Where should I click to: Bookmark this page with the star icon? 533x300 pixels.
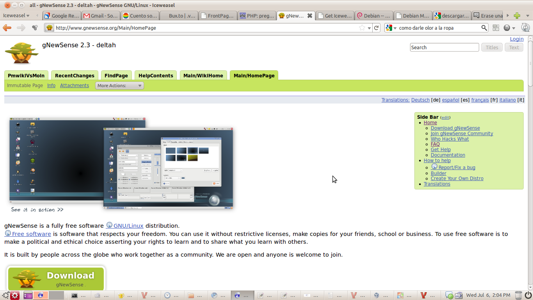click(x=362, y=28)
